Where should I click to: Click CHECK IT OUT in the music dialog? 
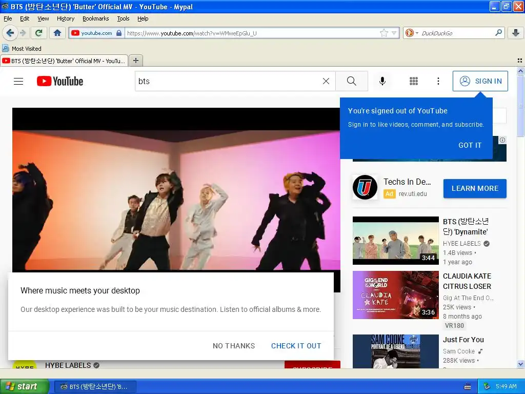pyautogui.click(x=296, y=346)
